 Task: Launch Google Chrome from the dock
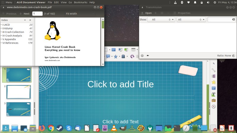point(51,128)
